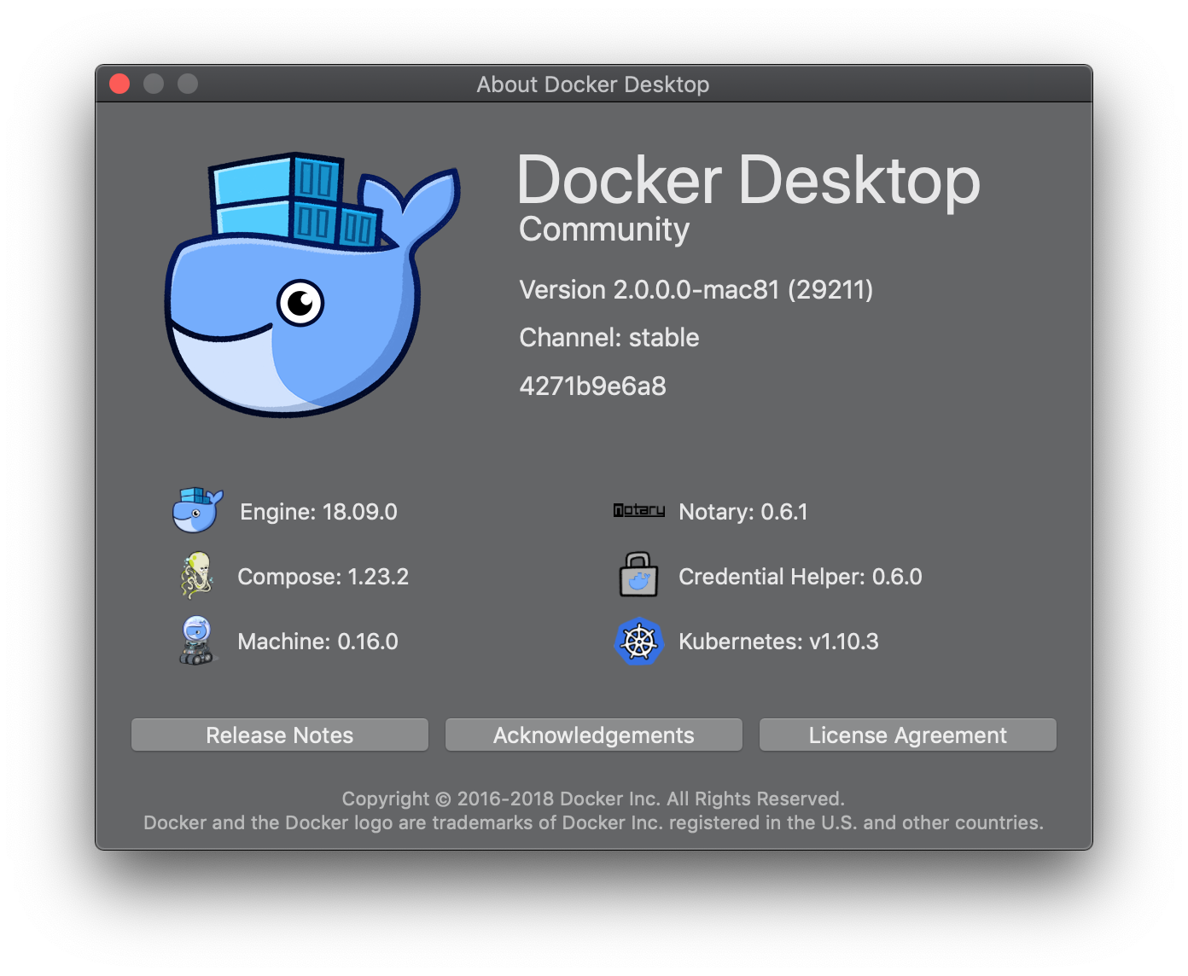Image resolution: width=1188 pixels, height=976 pixels.
Task: Select the Kubernetes: v1.10.3 text
Action: (x=778, y=641)
